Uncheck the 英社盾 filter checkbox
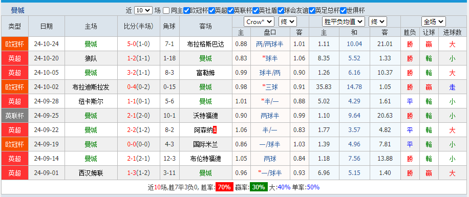The width and height of the screenshot is (469, 197). 255,10
